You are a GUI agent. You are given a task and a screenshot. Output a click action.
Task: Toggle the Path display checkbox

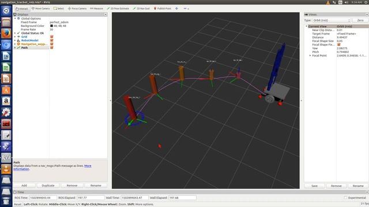tap(51, 48)
